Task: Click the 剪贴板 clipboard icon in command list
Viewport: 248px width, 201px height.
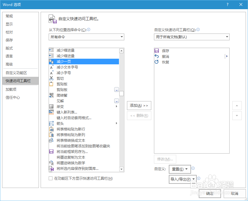Action: click(51, 84)
